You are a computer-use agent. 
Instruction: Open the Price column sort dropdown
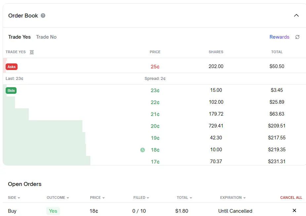click(x=104, y=198)
